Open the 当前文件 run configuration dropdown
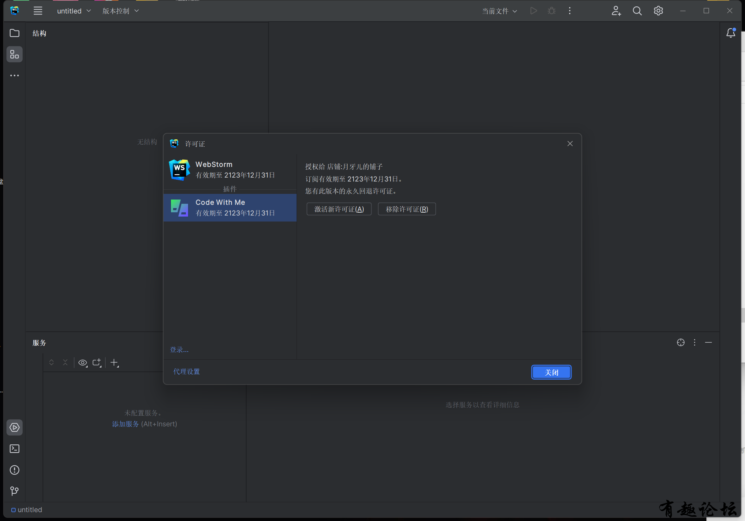The image size is (745, 521). coord(500,11)
